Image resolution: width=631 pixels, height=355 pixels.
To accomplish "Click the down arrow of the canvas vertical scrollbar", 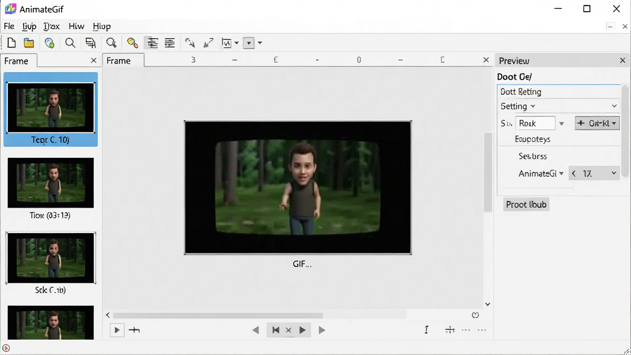I will (488, 304).
